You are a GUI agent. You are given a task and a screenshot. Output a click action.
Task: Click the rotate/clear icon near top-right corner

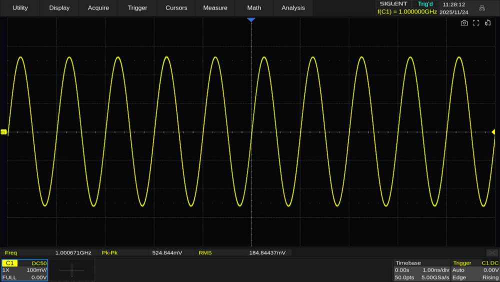click(x=487, y=23)
